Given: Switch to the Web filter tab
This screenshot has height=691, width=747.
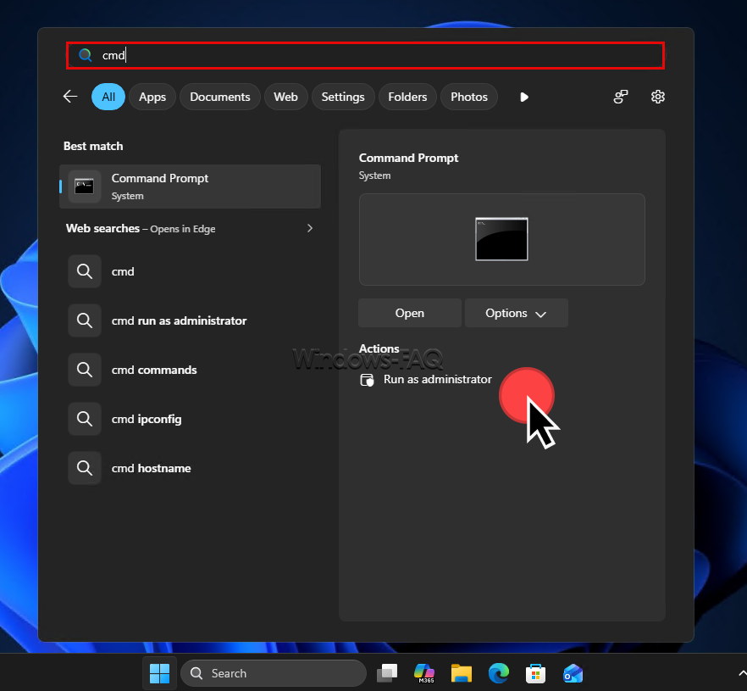Looking at the screenshot, I should coord(286,97).
